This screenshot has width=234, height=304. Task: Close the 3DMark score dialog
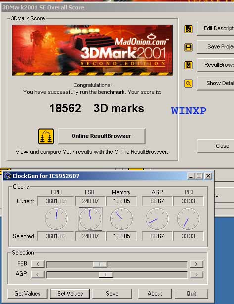tap(216, 146)
